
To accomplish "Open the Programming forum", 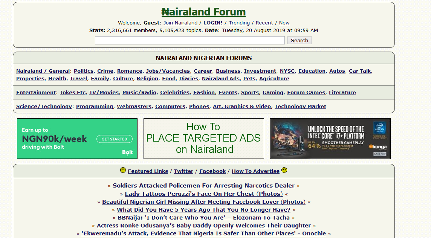I will pyautogui.click(x=95, y=106).
